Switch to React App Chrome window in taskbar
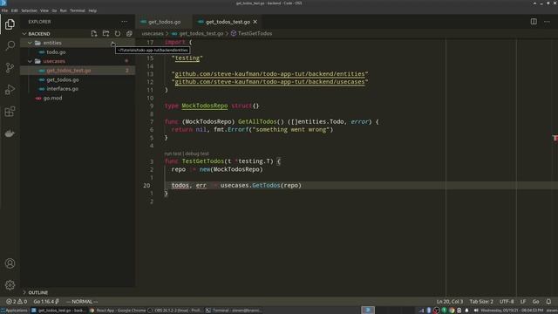This screenshot has width=558, height=314. pyautogui.click(x=118, y=311)
